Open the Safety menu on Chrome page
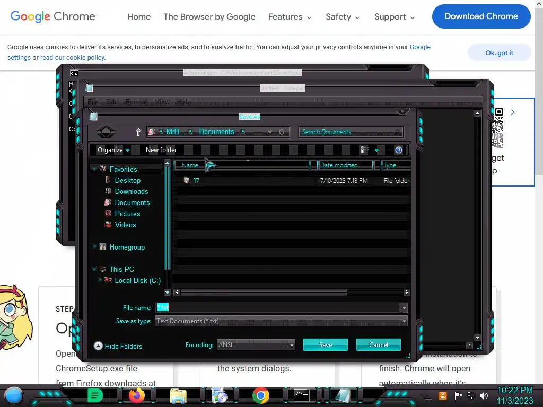 coord(343,16)
